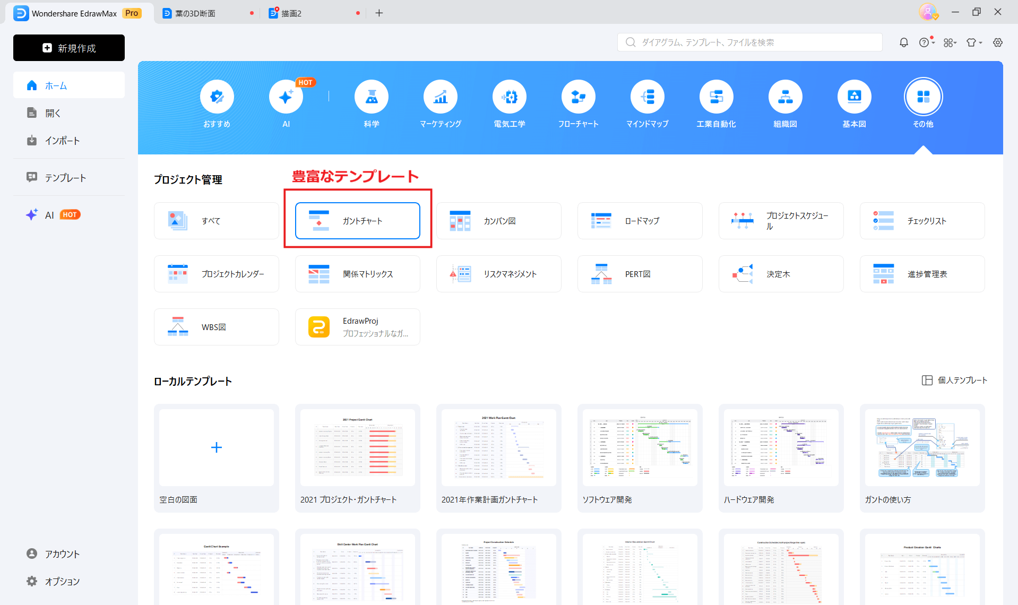Open the settings gear icon at top right
Viewport: 1018px width, 605px height.
(998, 42)
